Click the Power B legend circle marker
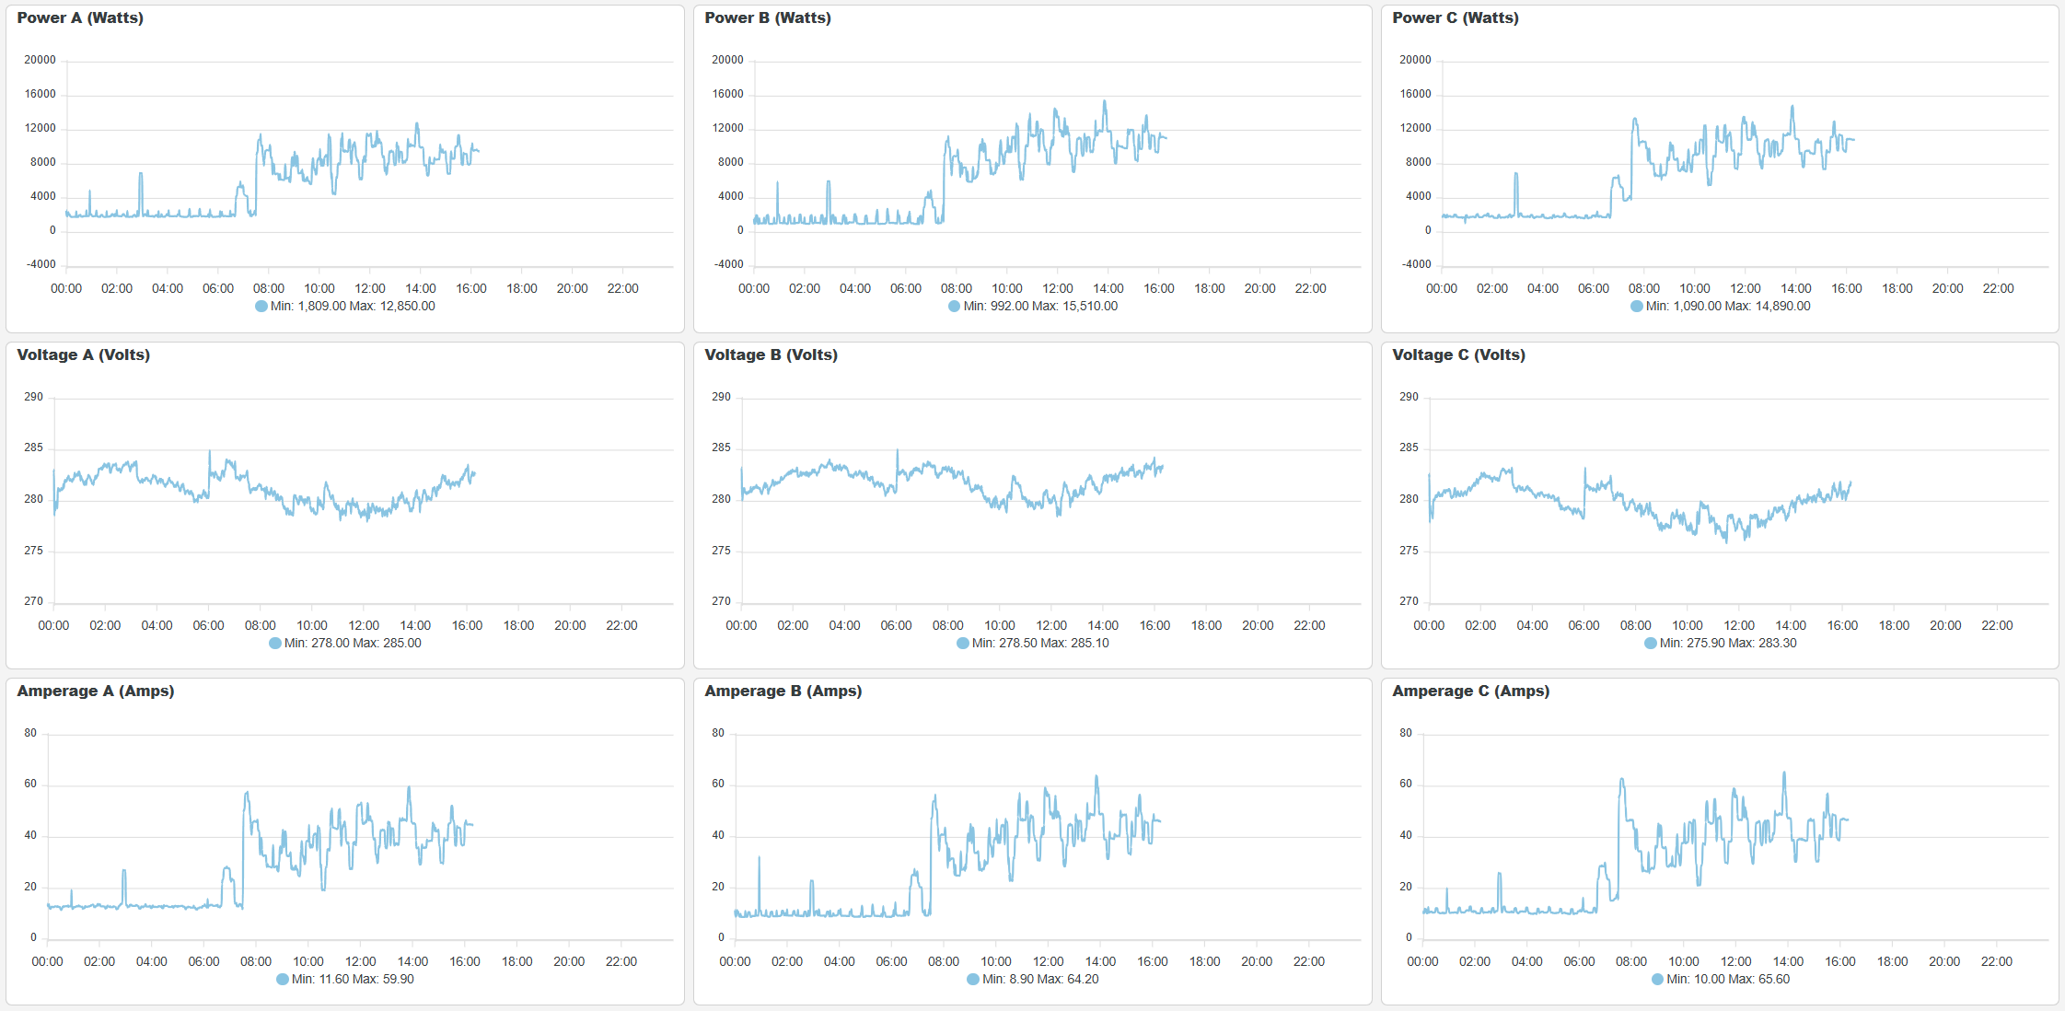Image resolution: width=2065 pixels, height=1011 pixels. point(954,307)
